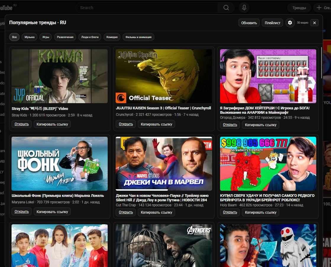
Task: Click Открыть under ДОМ ХЕЙТЕРШИ video
Action: tap(230, 125)
